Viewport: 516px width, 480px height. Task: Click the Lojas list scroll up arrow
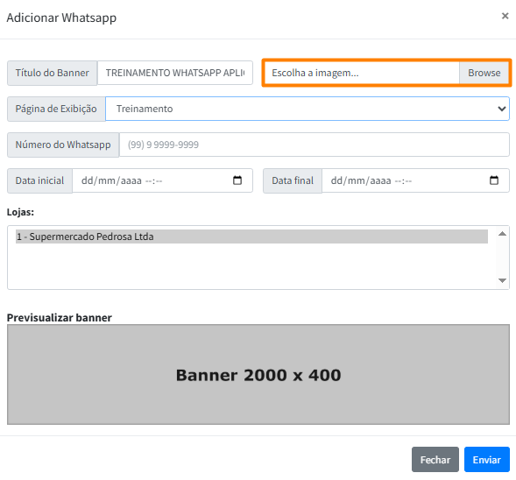tap(502, 234)
